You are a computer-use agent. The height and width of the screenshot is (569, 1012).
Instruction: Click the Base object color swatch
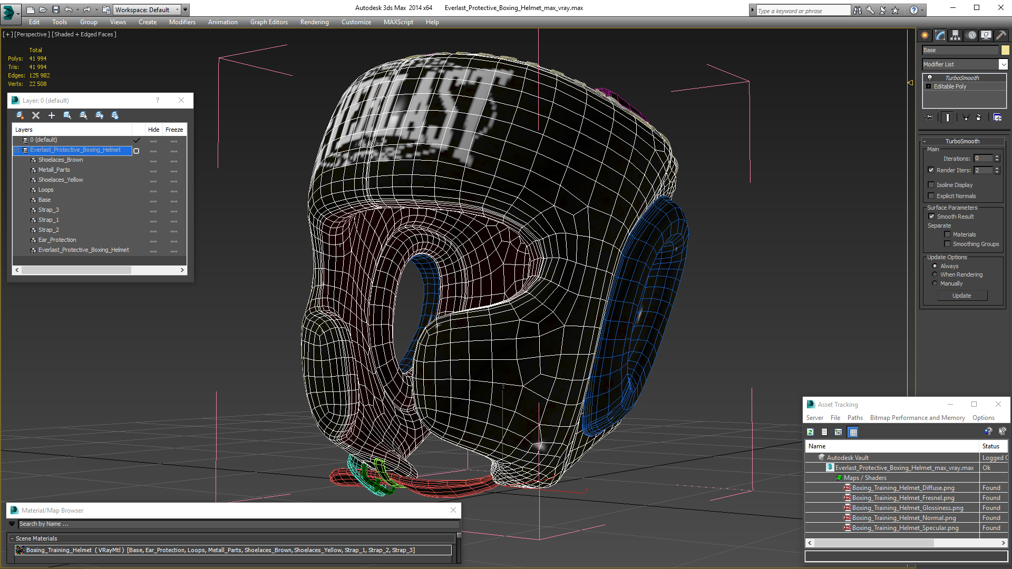1005,50
